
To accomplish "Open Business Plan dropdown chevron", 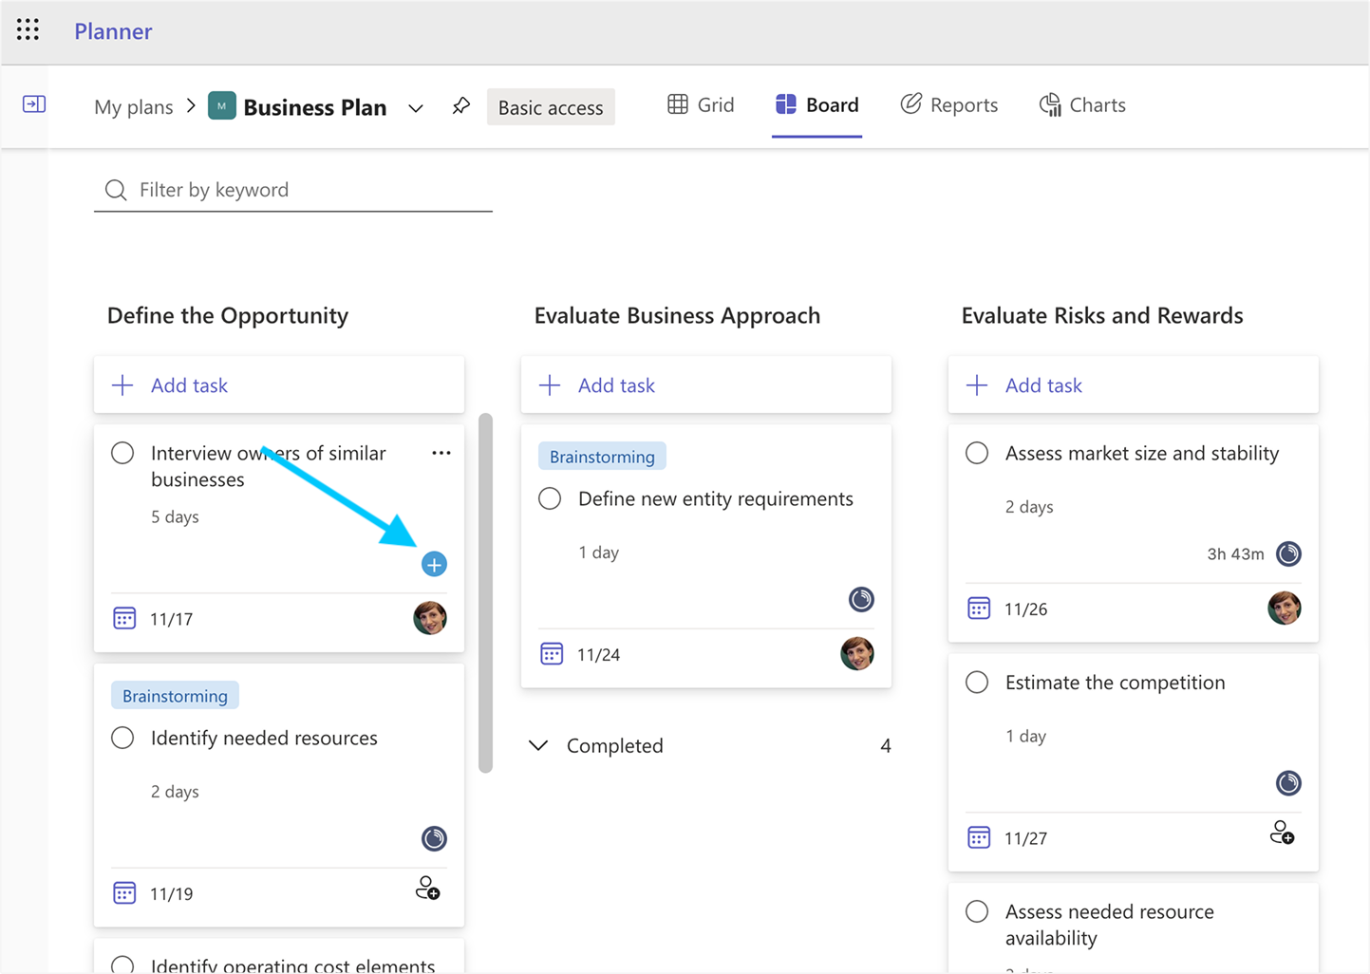I will [416, 108].
